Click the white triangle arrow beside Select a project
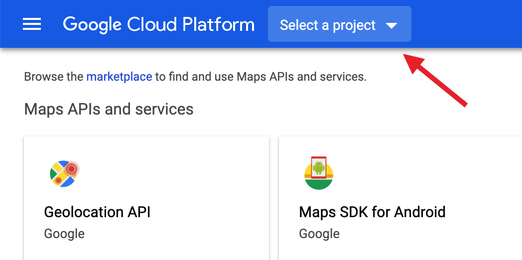The height and width of the screenshot is (260, 522). pos(391,25)
